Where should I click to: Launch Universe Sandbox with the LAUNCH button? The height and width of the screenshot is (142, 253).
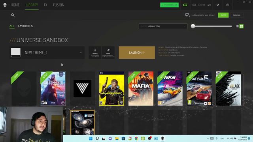pos(137,52)
